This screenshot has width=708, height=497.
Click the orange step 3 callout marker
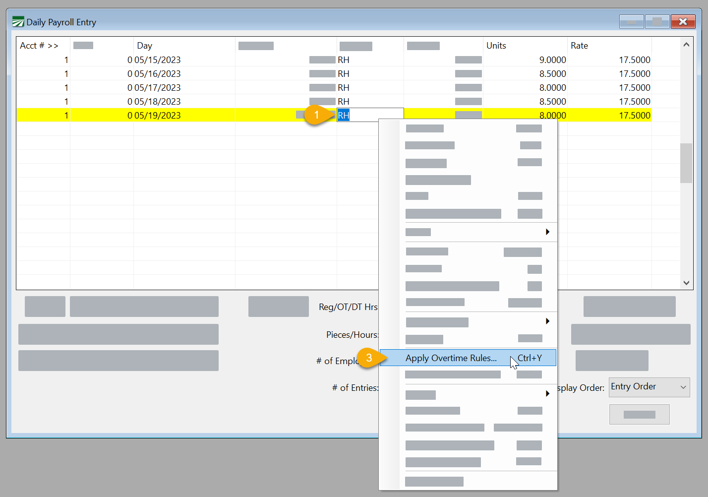click(369, 358)
